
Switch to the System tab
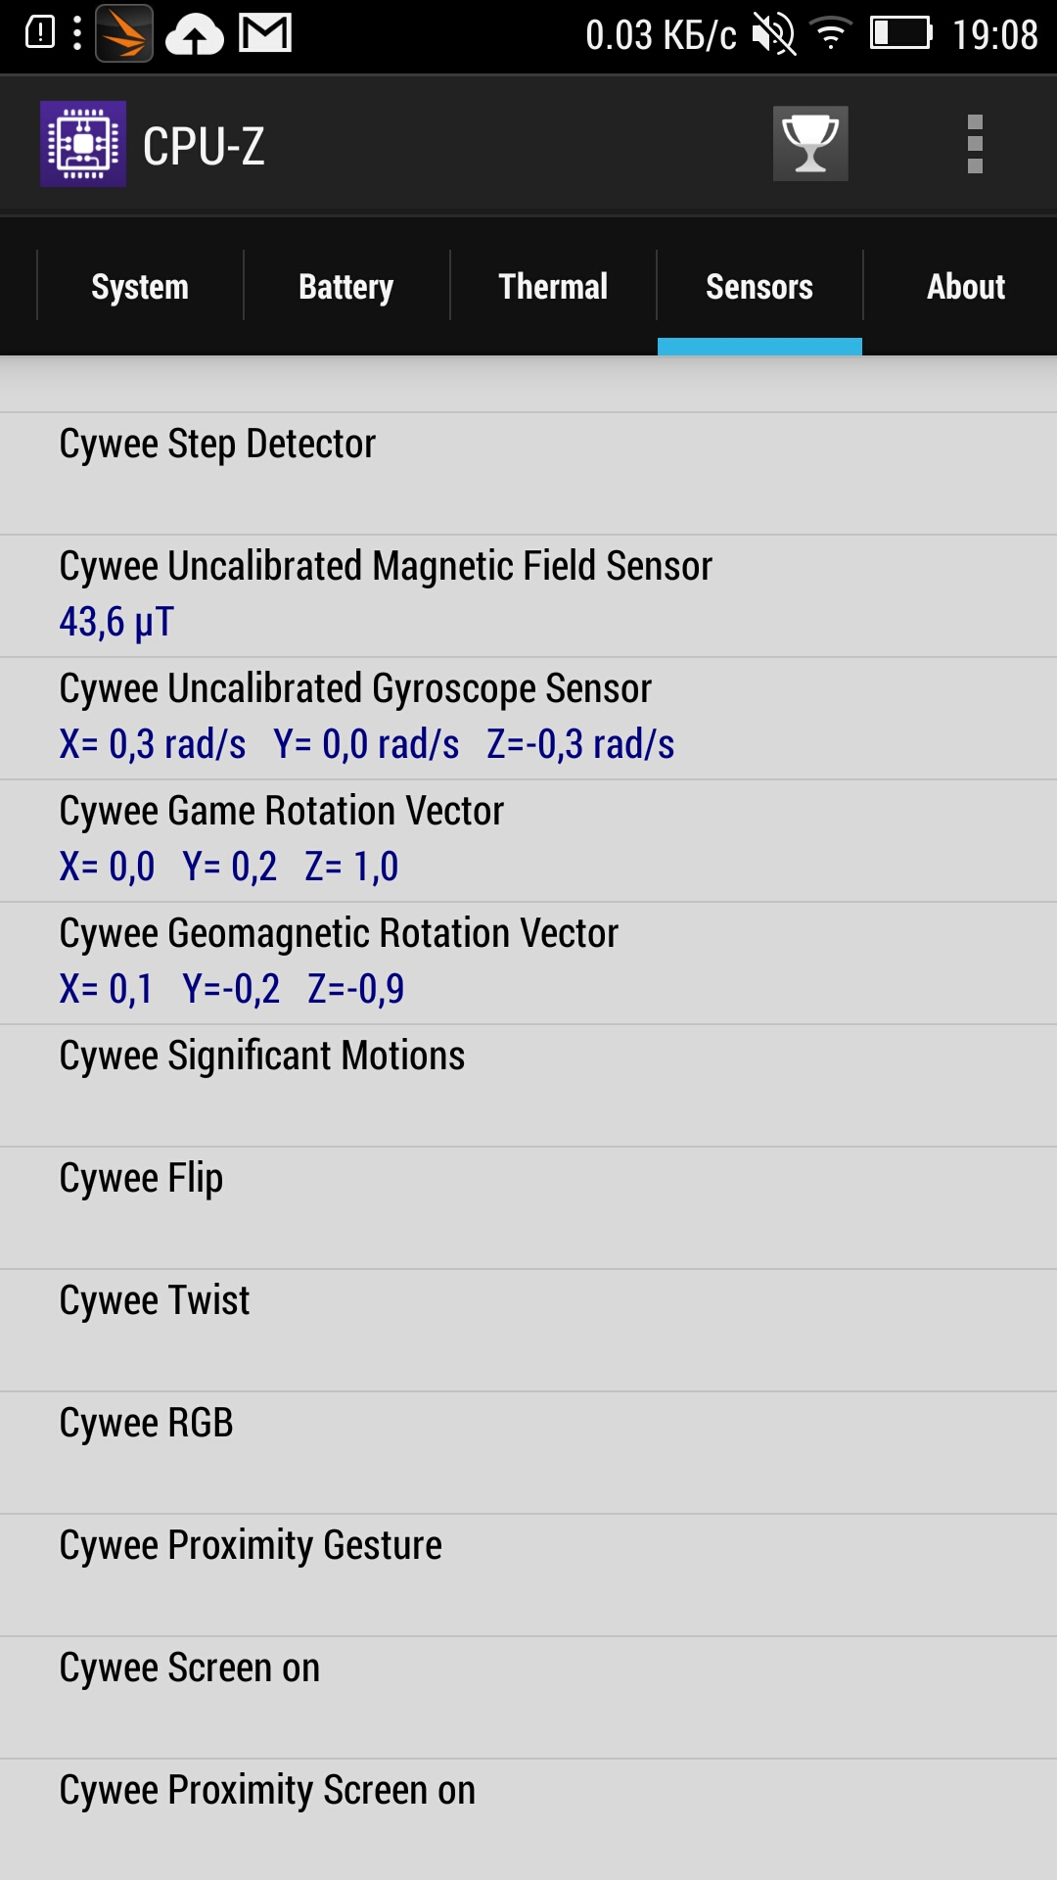pyautogui.click(x=140, y=286)
